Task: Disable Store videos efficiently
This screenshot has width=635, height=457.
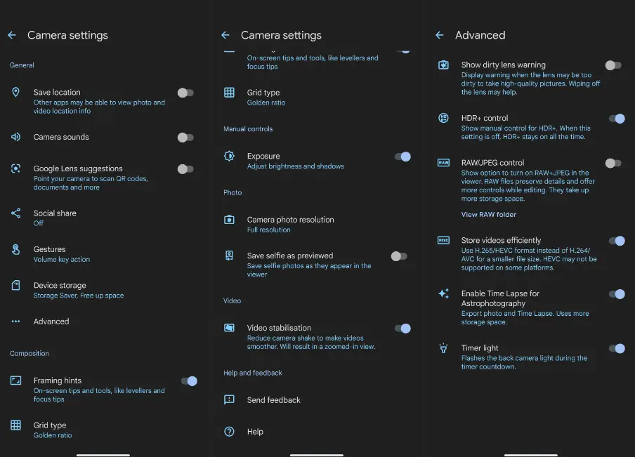Action: point(617,241)
